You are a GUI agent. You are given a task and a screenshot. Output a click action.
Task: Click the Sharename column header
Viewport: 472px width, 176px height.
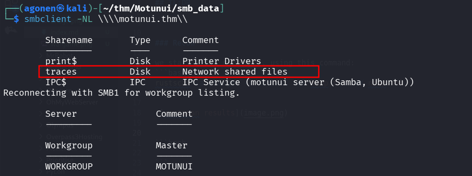tap(68, 40)
